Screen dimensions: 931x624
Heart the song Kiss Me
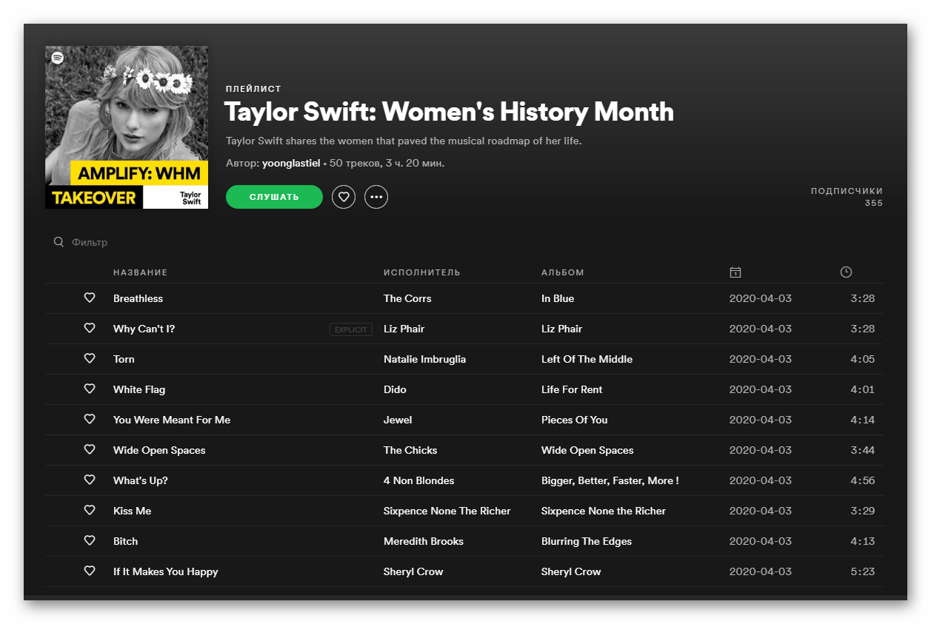pyautogui.click(x=90, y=510)
